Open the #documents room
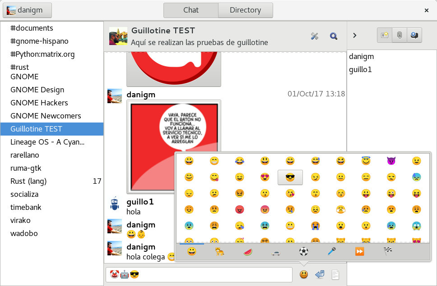The width and height of the screenshot is (437, 286). tap(52, 28)
